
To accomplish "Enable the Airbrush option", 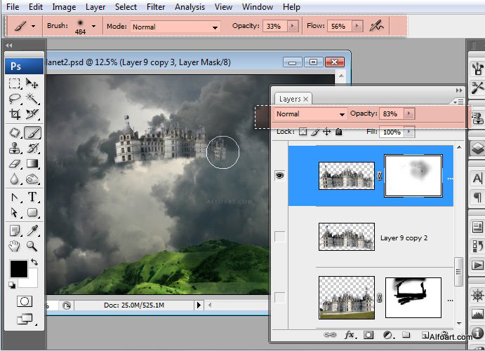I will pyautogui.click(x=376, y=26).
